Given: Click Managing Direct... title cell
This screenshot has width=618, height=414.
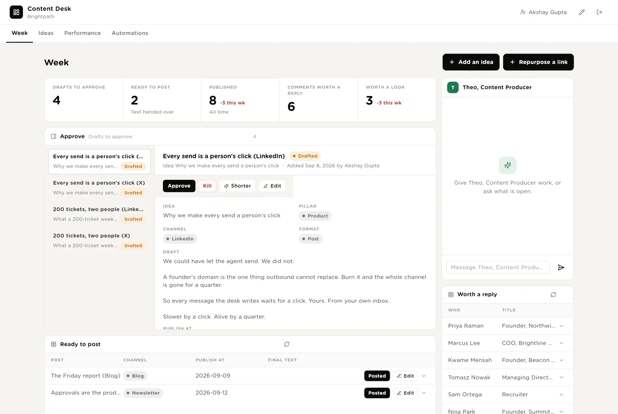Looking at the screenshot, I should (527, 377).
